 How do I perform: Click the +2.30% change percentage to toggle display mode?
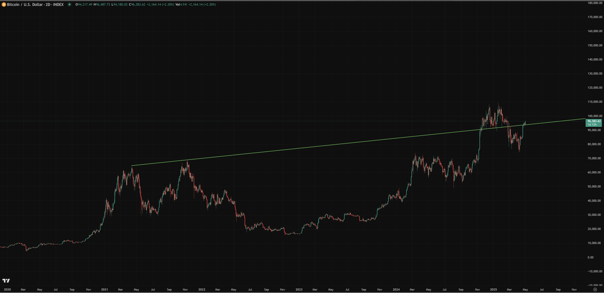pos(169,5)
